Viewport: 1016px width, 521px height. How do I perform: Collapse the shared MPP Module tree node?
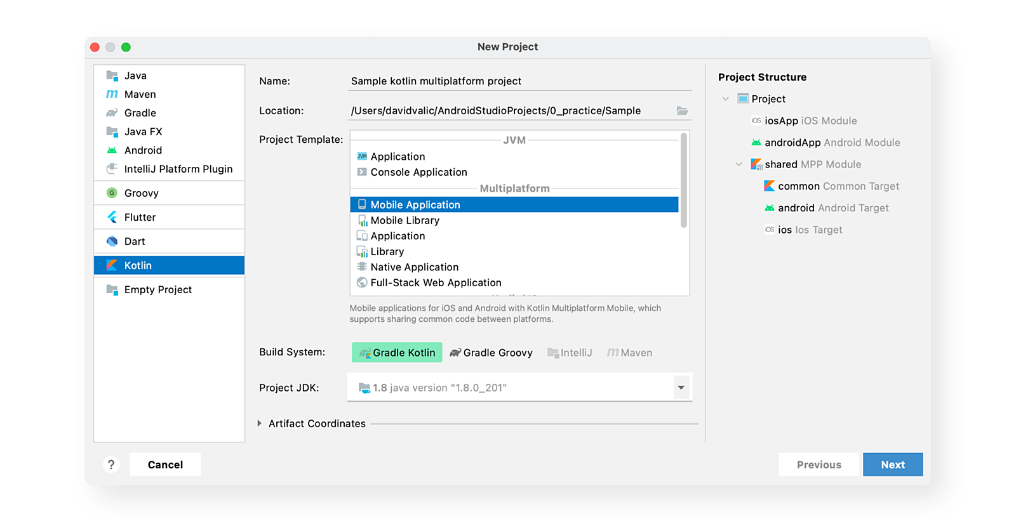739,164
